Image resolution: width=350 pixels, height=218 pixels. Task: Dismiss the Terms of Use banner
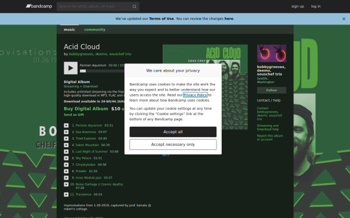(344, 19)
